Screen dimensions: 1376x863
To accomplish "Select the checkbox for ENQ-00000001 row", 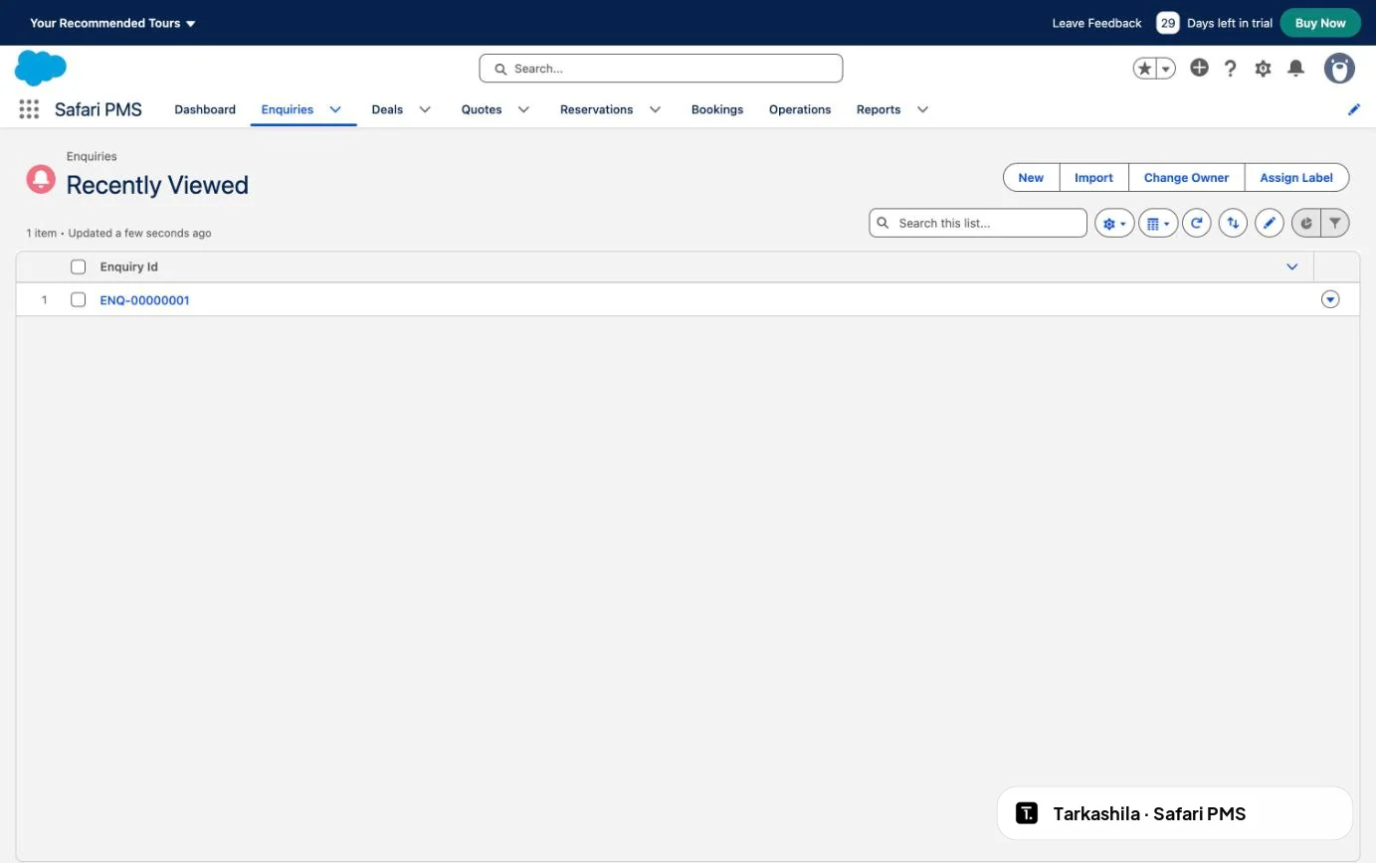I will point(79,299).
